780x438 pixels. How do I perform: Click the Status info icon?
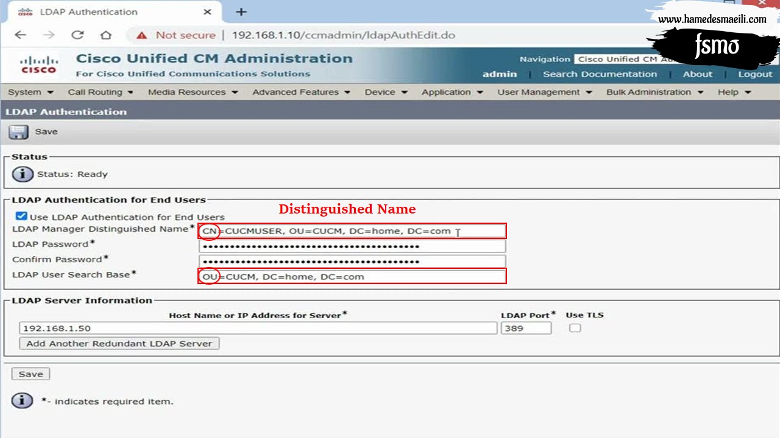pos(23,174)
